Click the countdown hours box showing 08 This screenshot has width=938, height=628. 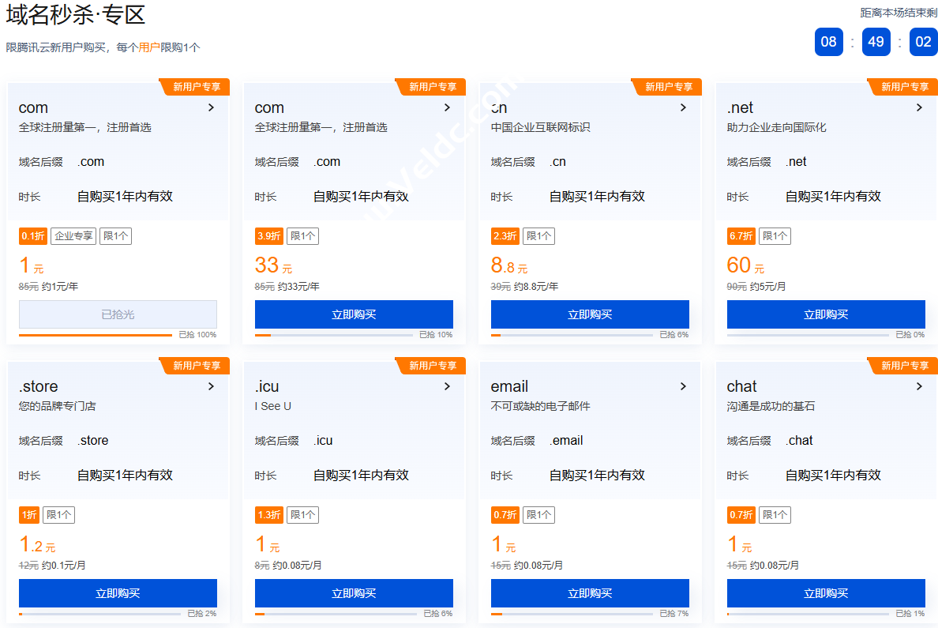828,42
